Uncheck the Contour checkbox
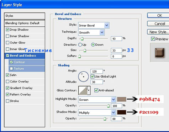Viewport: 169px width, 132px height. pyautogui.click(x=11, y=62)
